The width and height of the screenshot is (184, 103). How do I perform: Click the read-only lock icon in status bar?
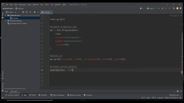tap(180, 98)
